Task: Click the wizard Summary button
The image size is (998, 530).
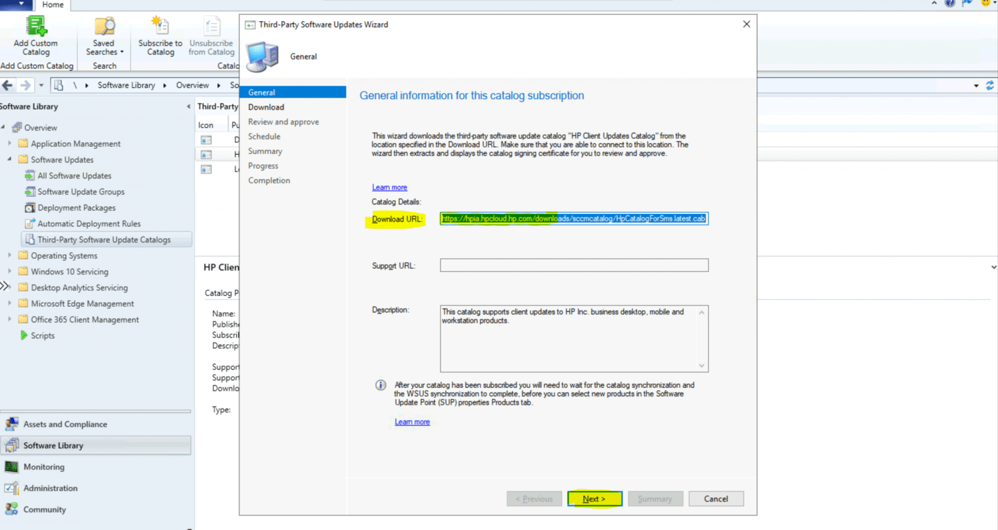Action: (x=655, y=499)
